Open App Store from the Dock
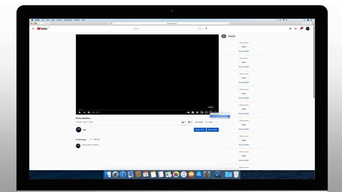This screenshot has width=342, height=192. point(199,174)
